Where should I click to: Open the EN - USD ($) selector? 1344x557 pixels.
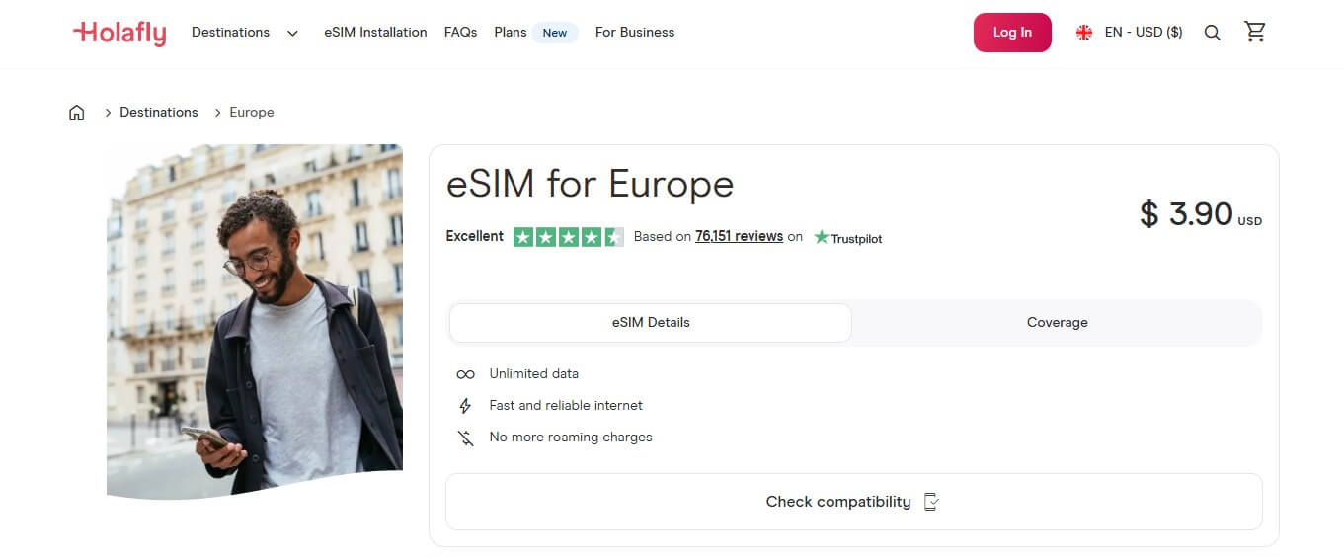[1143, 33]
